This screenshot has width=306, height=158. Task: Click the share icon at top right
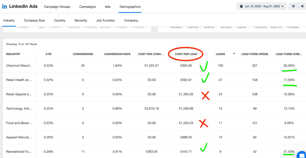(302, 6)
